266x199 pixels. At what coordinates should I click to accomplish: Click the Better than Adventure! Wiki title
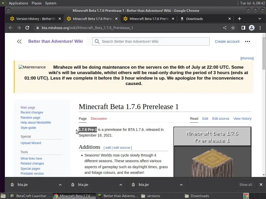56,41
